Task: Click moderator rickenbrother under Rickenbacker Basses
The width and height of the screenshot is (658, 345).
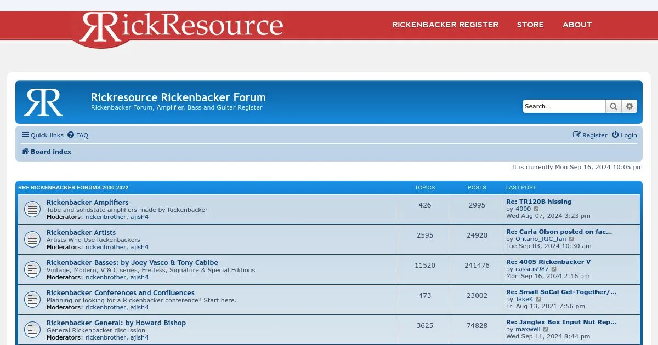Action: point(106,277)
